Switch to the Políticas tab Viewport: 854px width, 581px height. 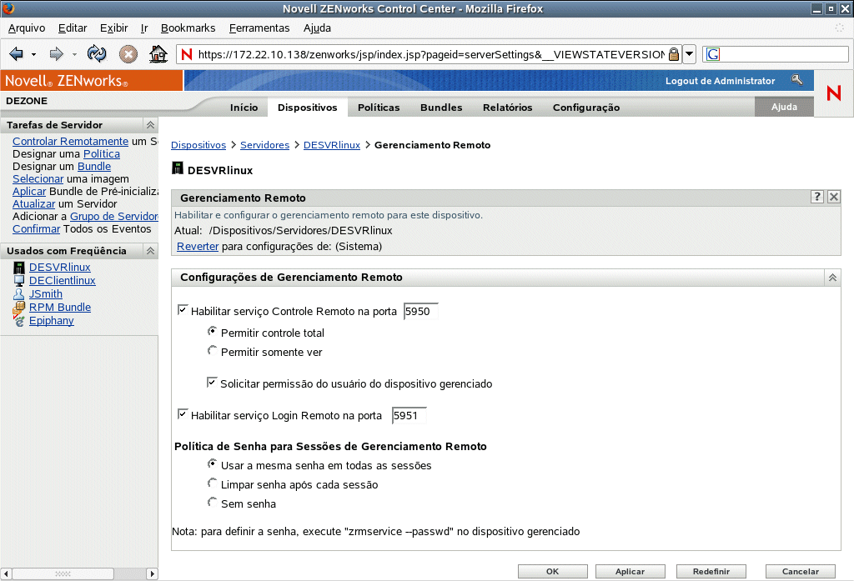click(x=379, y=108)
